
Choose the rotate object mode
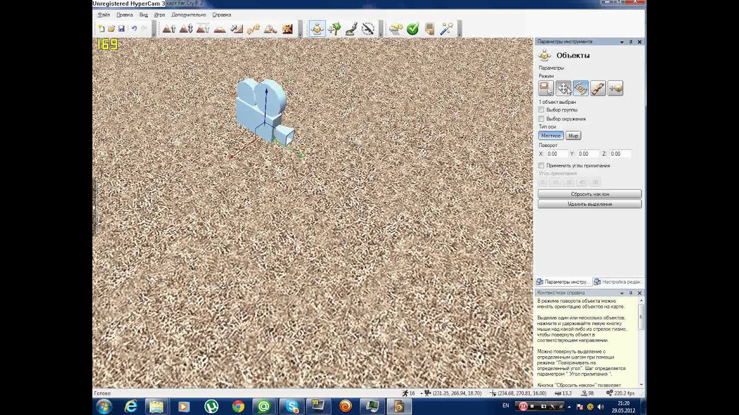(581, 88)
